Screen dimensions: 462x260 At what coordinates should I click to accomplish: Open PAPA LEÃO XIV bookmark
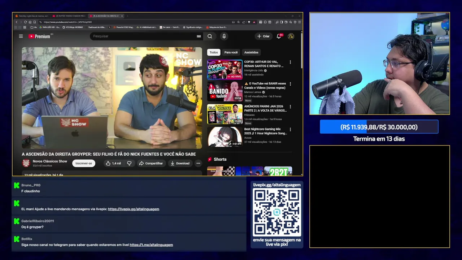click(49, 27)
